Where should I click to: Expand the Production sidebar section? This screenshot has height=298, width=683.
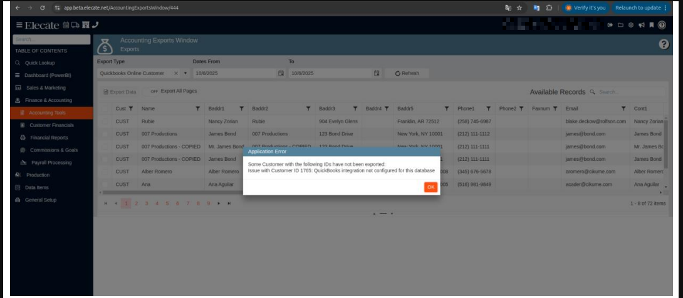pyautogui.click(x=38, y=175)
